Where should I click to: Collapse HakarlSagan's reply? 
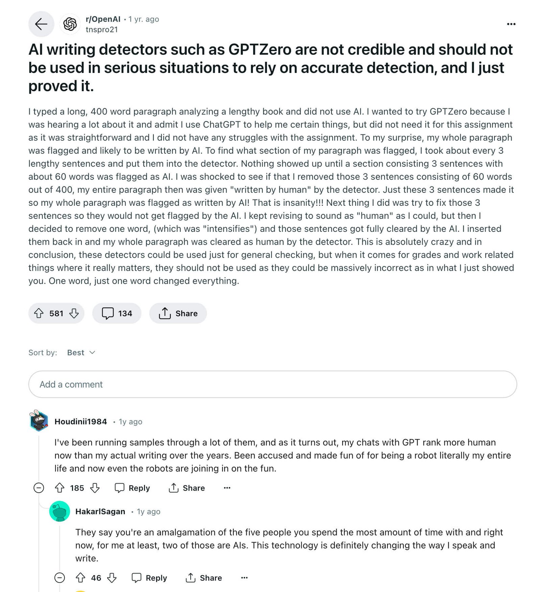tap(60, 578)
